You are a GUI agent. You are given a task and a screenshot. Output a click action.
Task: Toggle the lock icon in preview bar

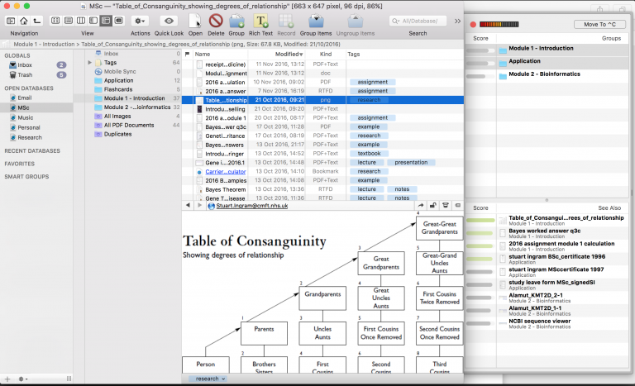[x=433, y=205]
